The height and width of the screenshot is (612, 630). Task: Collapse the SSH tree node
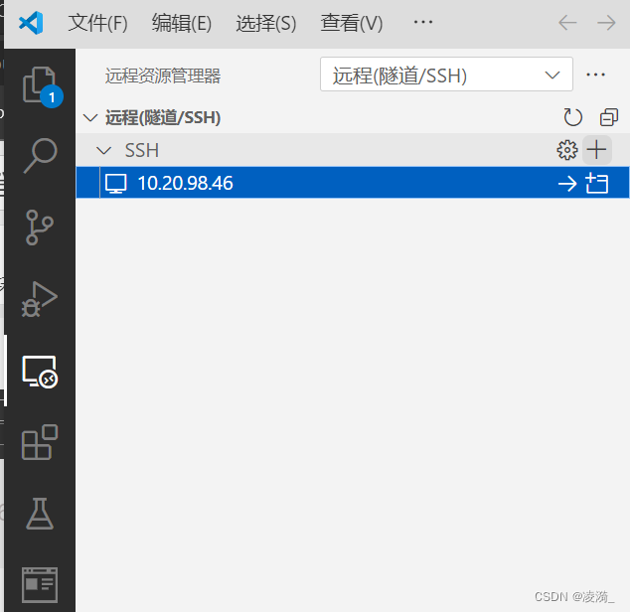(104, 151)
